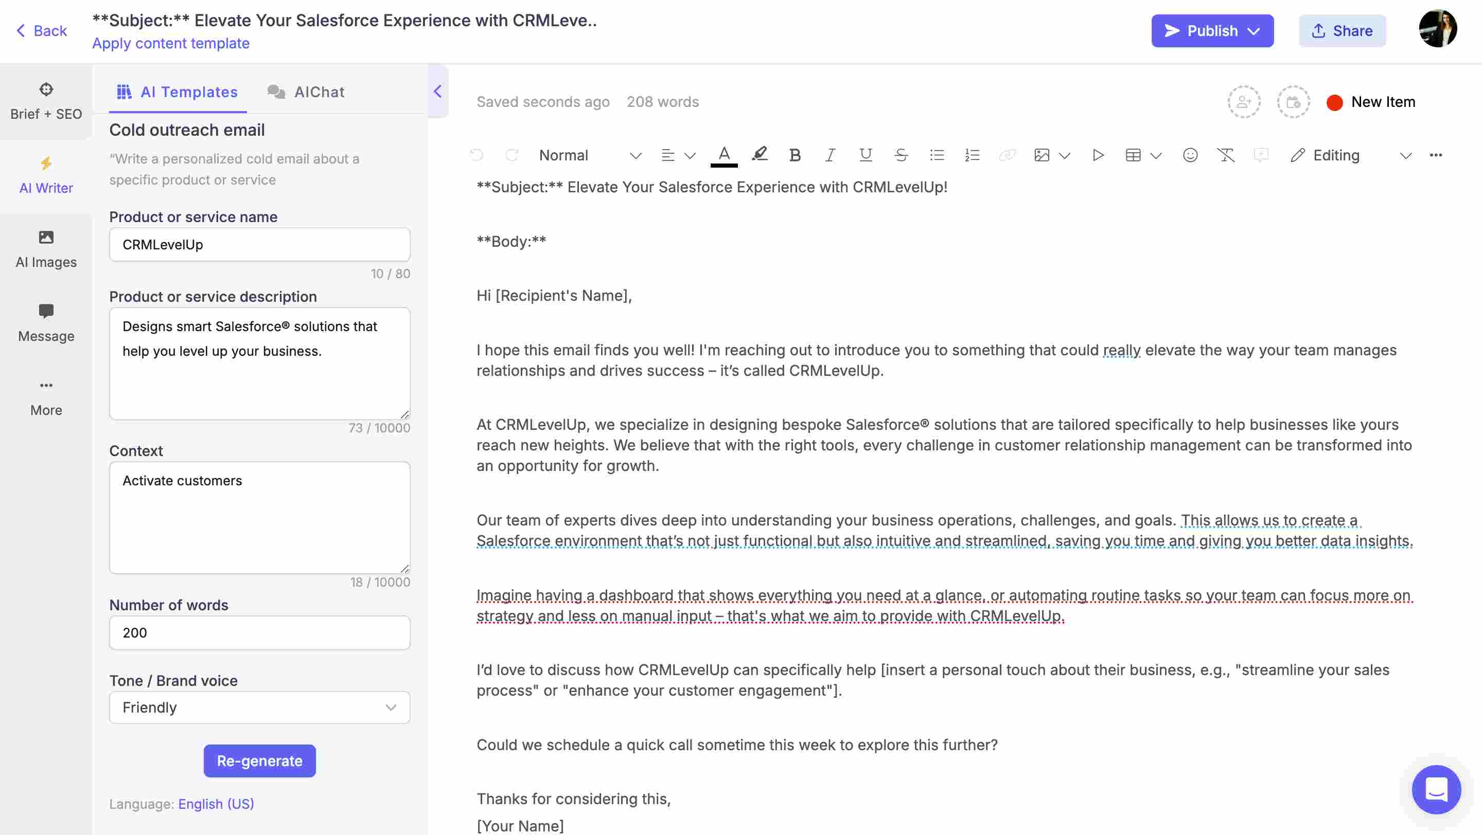Select the highlighter color tool
The height and width of the screenshot is (835, 1482).
[760, 155]
